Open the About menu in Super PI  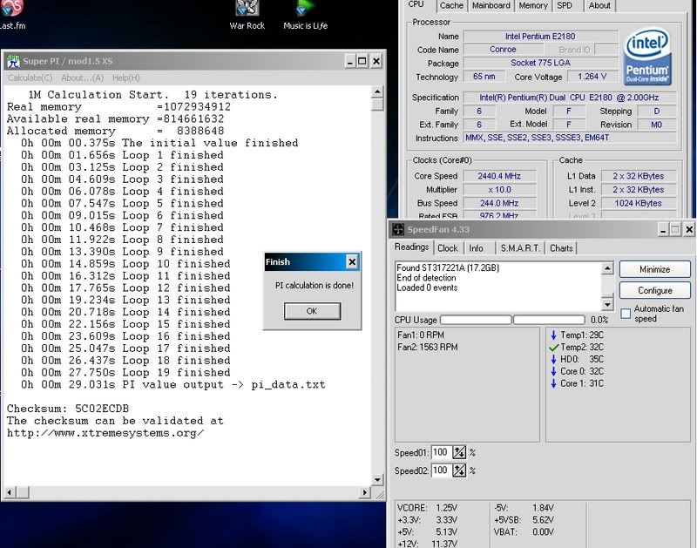(82, 78)
